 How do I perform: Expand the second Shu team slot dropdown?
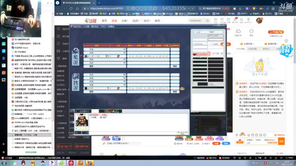124,53
